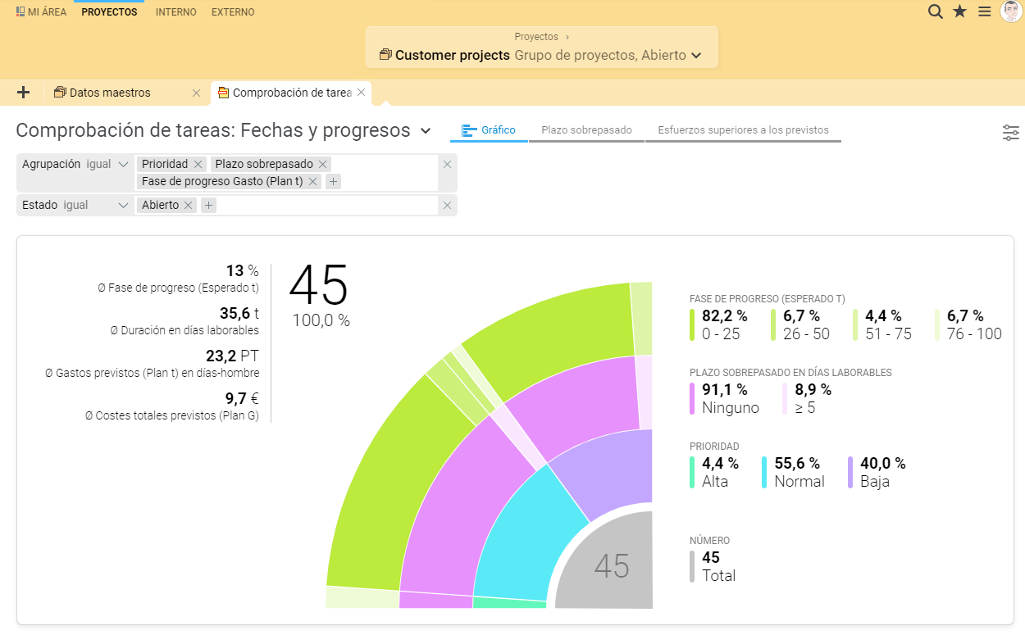Open chart settings sliders icon
Viewport: 1025px width, 635px height.
[1011, 133]
